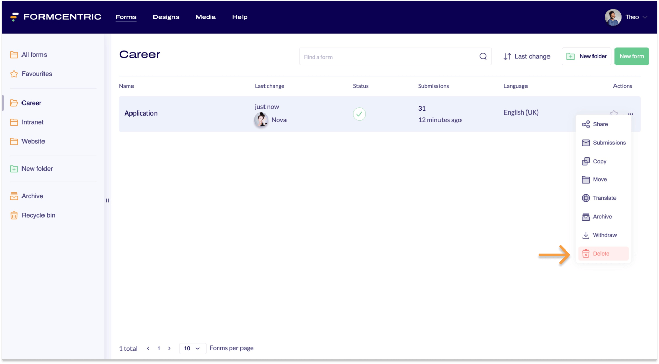This screenshot has width=659, height=364.
Task: Open the three-dots actions menu on Application
Action: point(631,113)
